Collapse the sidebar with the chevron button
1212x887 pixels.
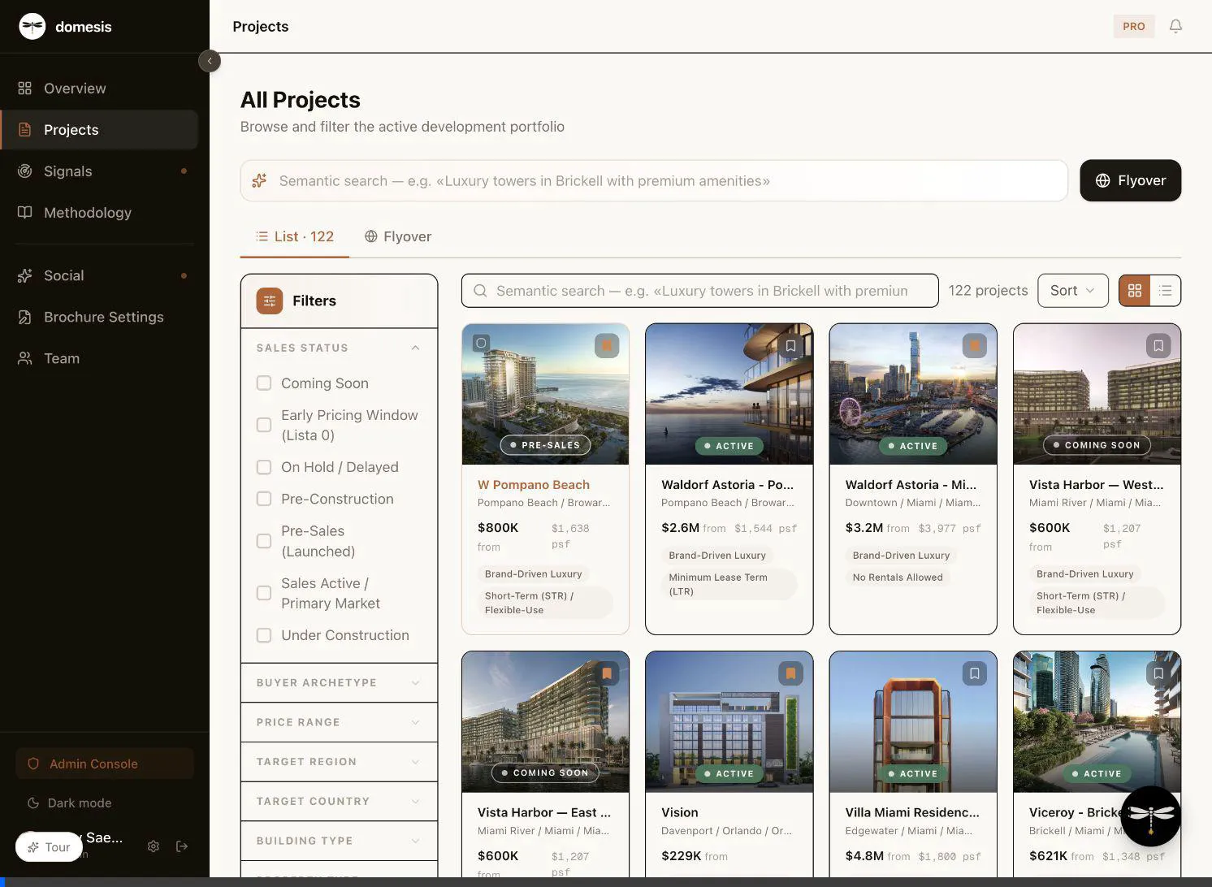click(210, 61)
